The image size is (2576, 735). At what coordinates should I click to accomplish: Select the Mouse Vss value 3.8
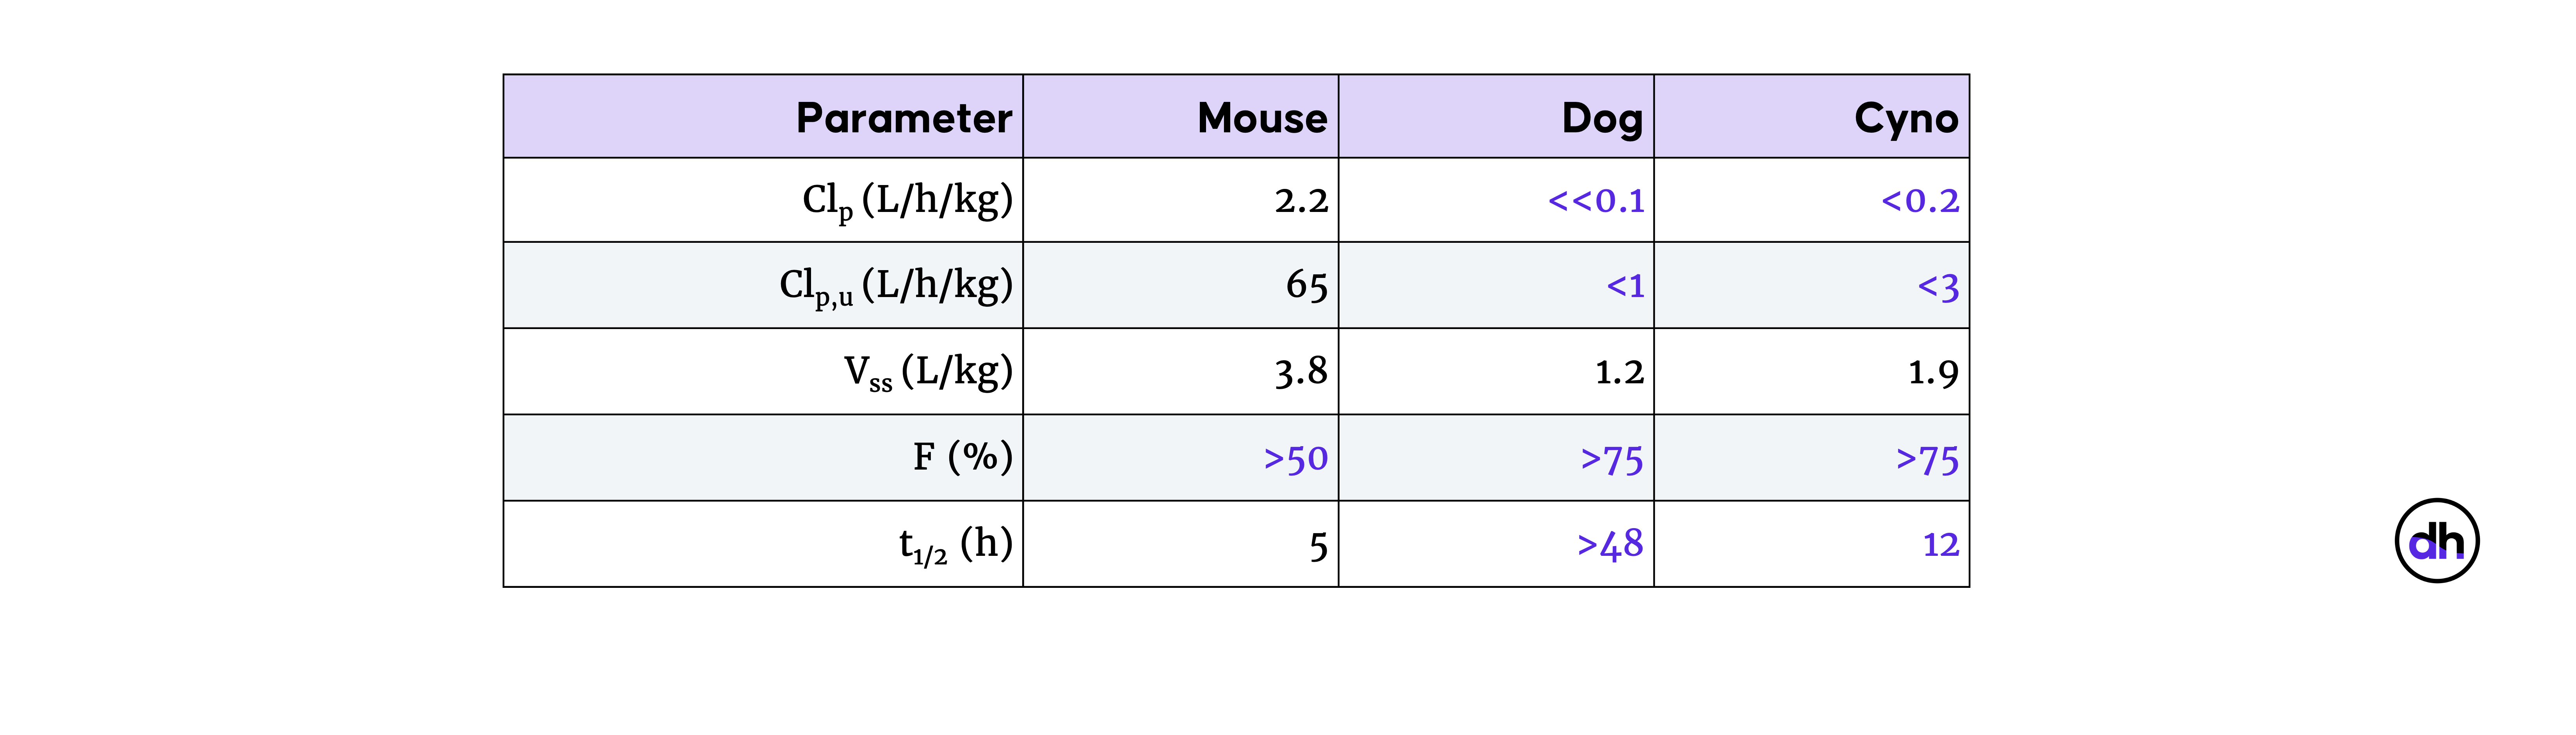tap(1301, 372)
